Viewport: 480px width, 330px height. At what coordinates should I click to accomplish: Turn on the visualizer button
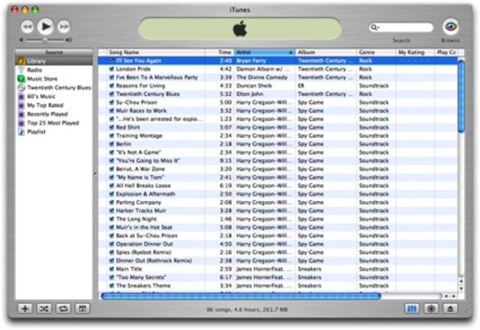(431, 308)
